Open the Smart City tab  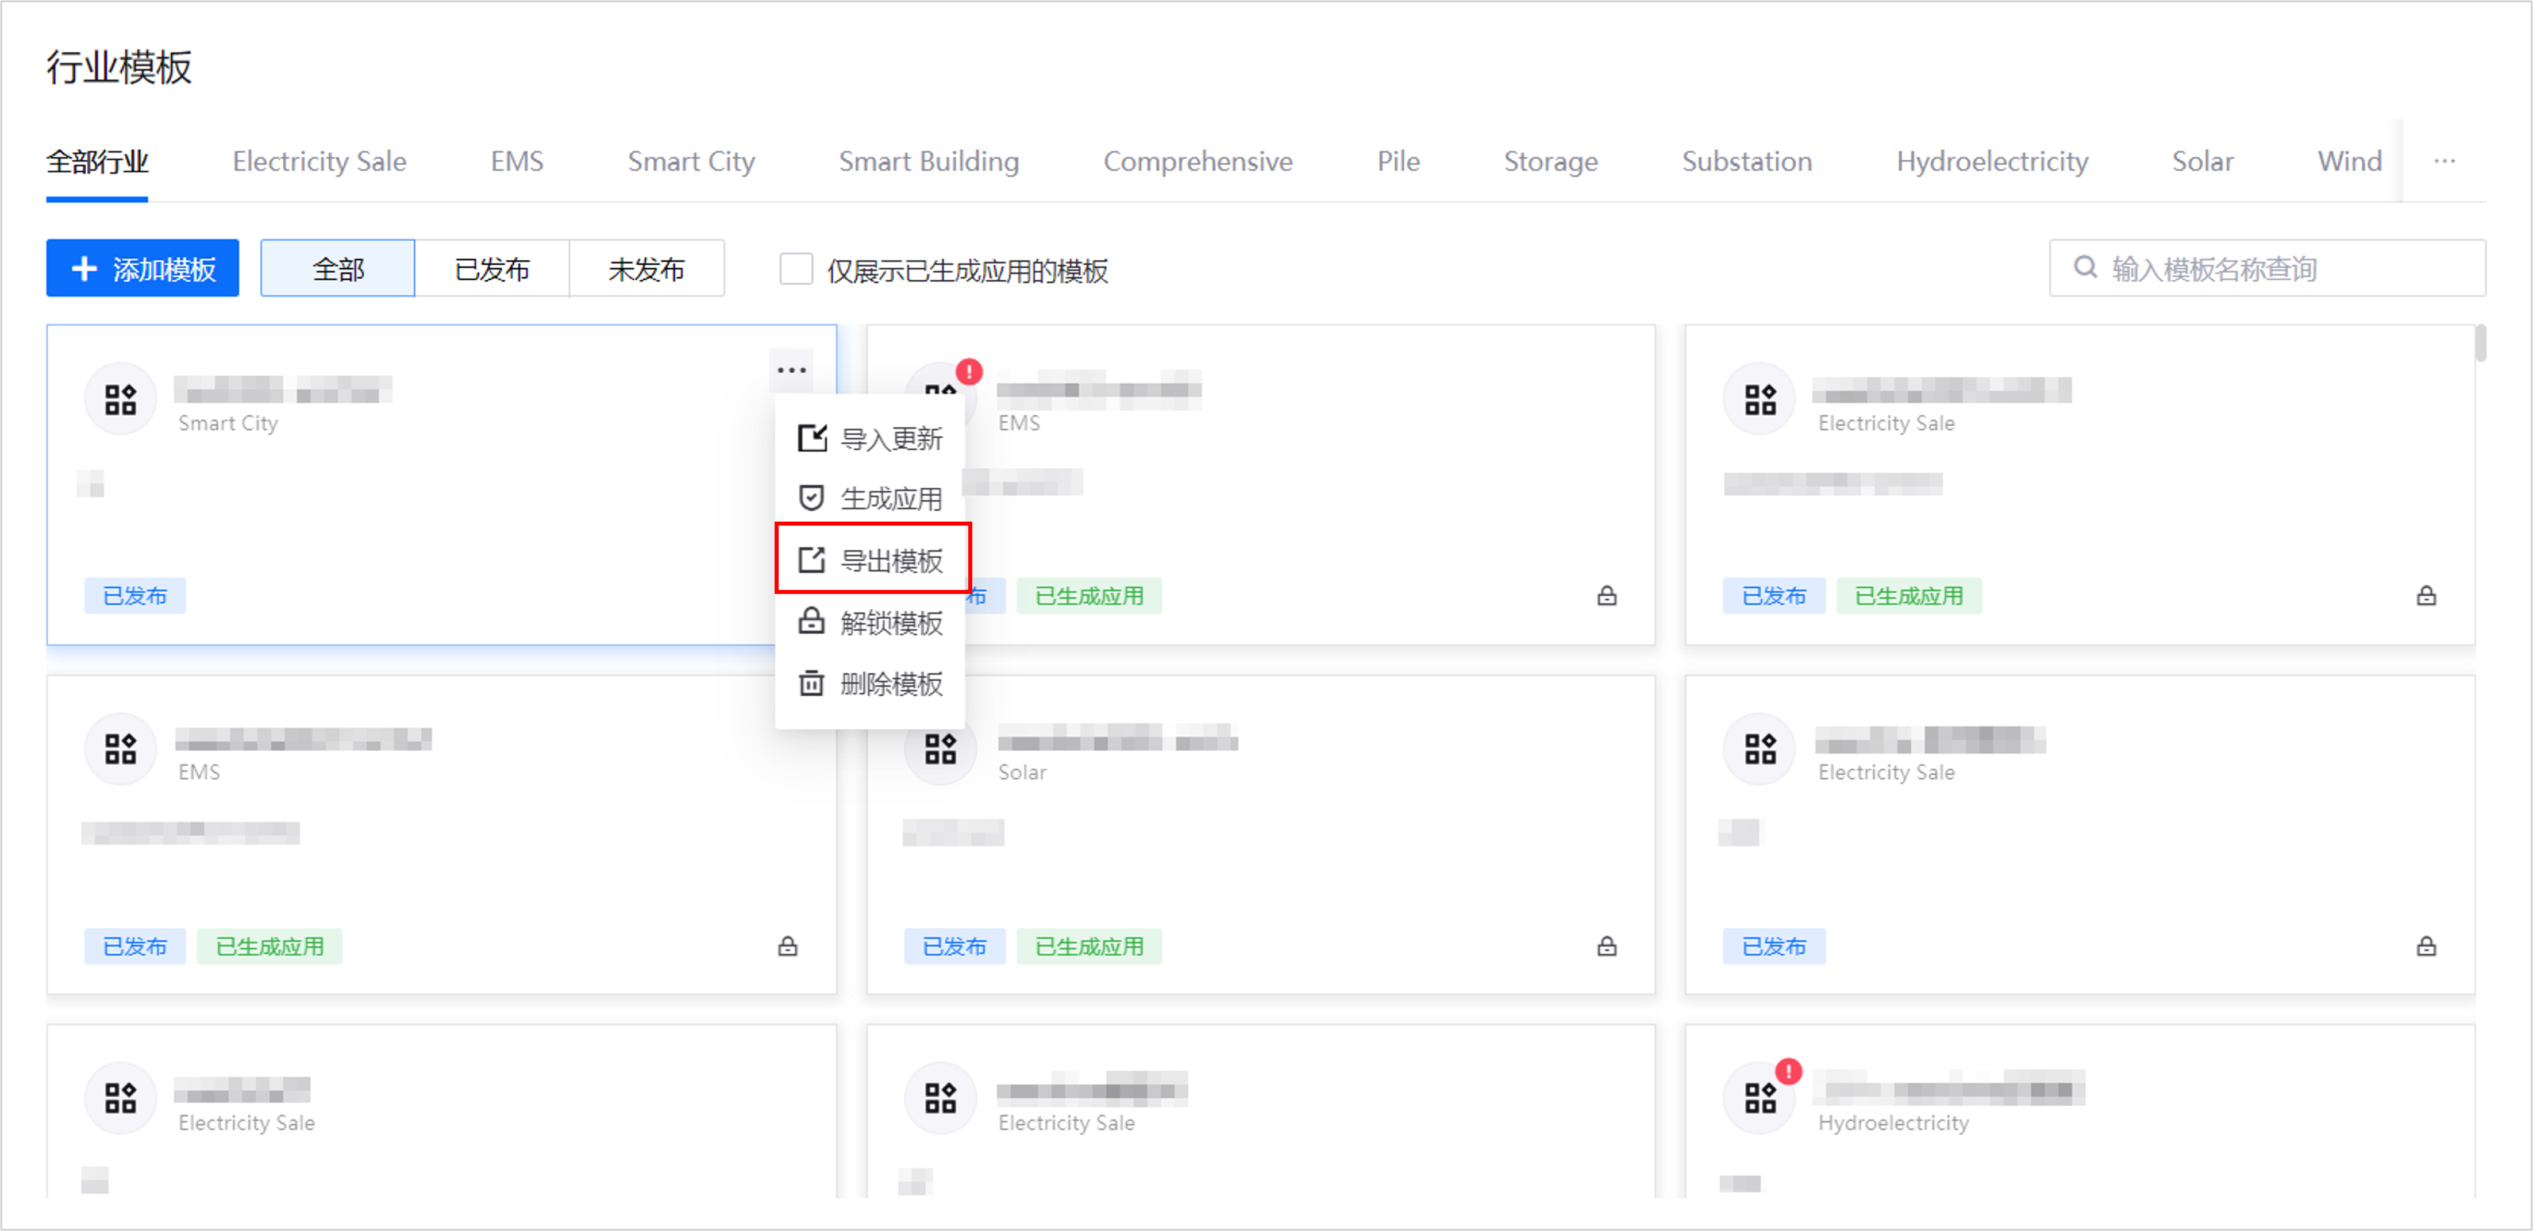click(x=690, y=162)
